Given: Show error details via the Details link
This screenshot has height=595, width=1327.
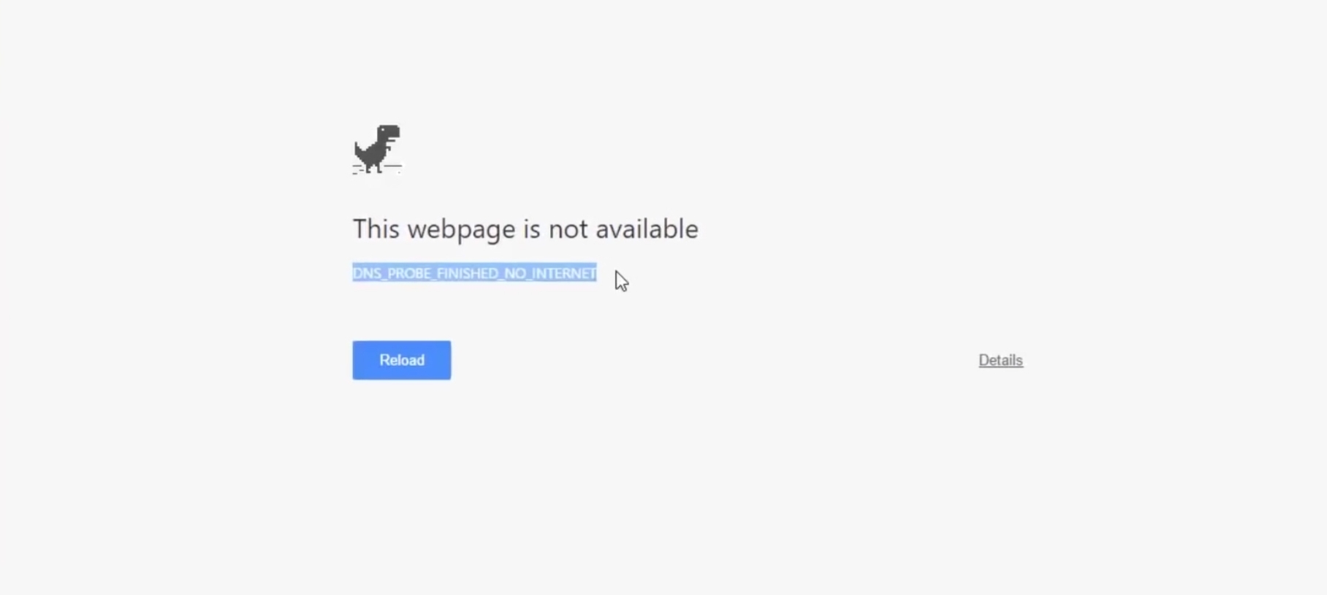Looking at the screenshot, I should (x=1000, y=360).
